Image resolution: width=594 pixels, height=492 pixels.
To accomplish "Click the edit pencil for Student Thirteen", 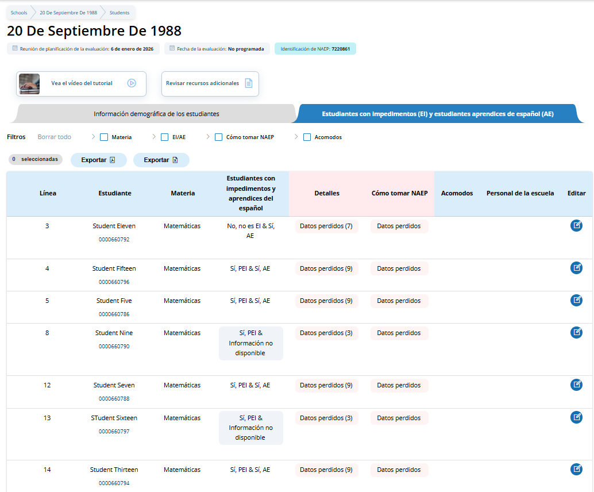I will click(x=576, y=469).
